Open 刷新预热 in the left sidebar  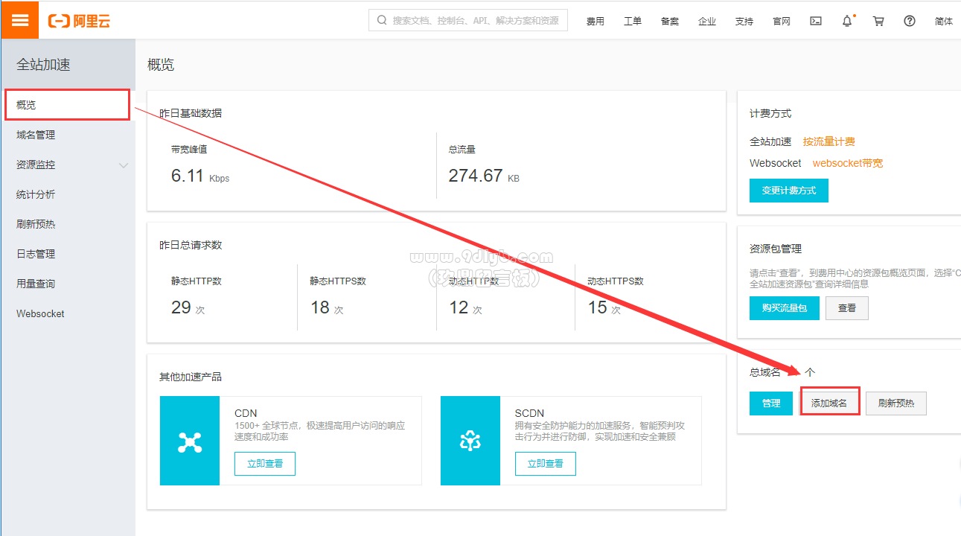[x=36, y=224]
